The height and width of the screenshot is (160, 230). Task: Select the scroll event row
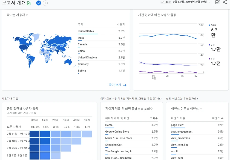coord(197,152)
